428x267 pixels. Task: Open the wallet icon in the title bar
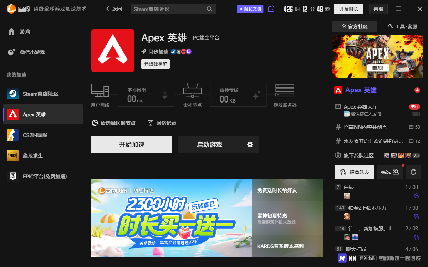[x=271, y=9]
